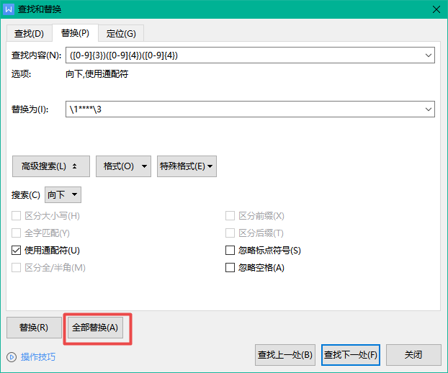Click the WPS logo icon in title bar

click(x=9, y=9)
